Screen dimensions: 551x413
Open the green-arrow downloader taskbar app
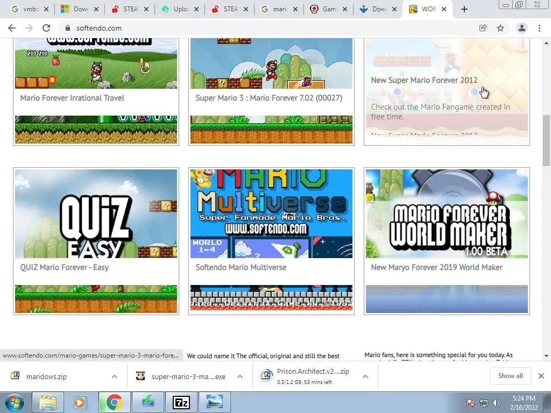tap(148, 402)
